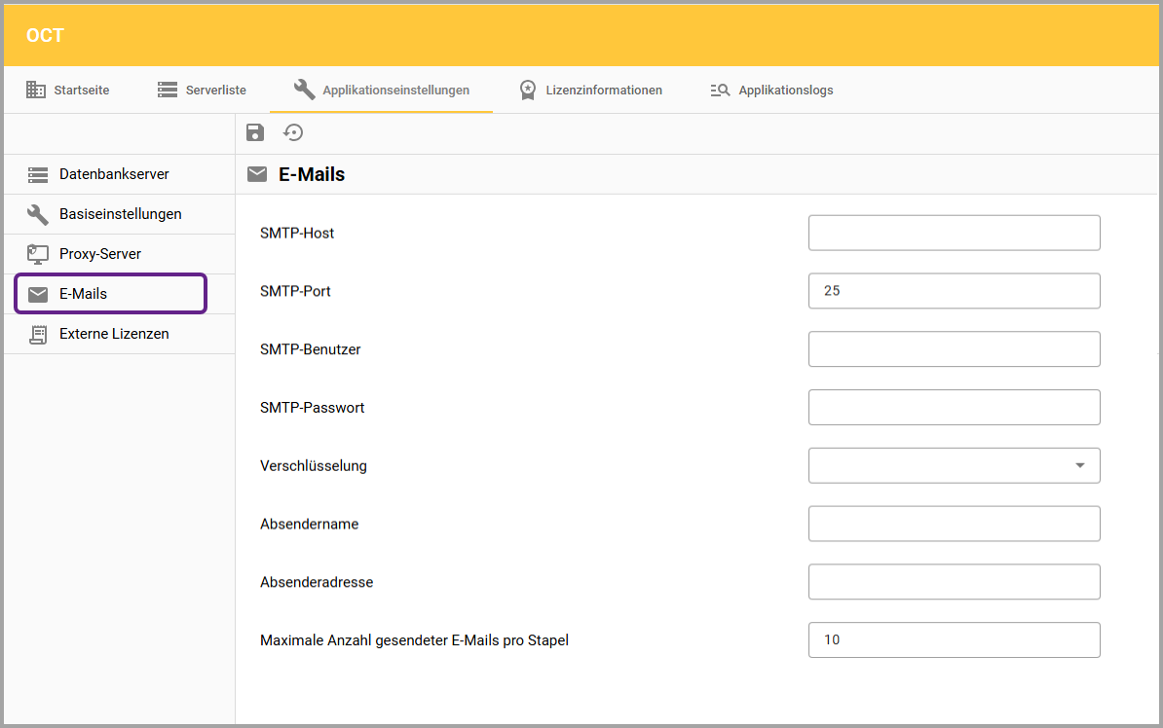The image size is (1163, 728).
Task: Select the Applikationseinstellungen tab
Action: pos(382,90)
